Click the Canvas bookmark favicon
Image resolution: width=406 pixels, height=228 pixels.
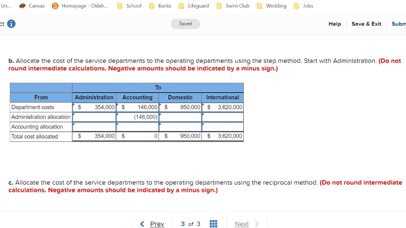click(23, 6)
